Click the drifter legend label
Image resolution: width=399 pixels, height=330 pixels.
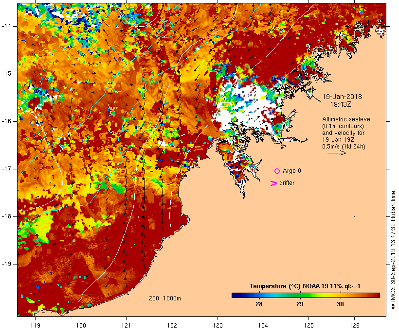click(x=287, y=183)
